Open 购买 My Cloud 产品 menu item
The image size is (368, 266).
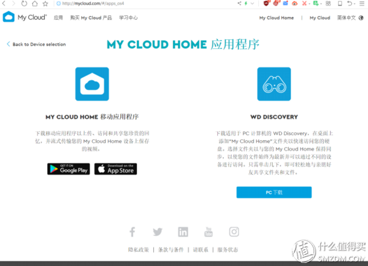pyautogui.click(x=91, y=18)
